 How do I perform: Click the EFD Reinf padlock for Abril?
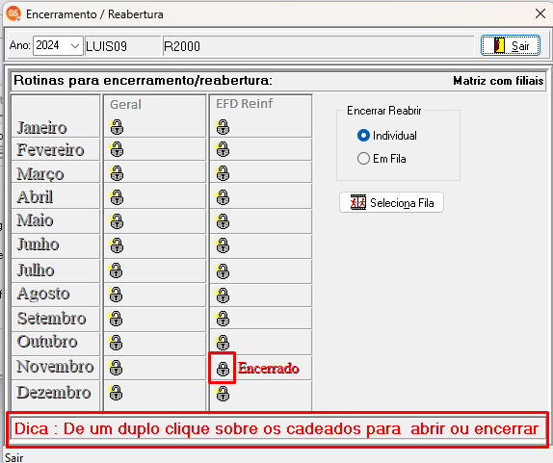point(223,197)
